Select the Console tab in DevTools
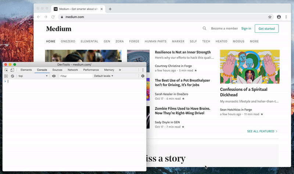294x174 pixels. (x=42, y=70)
